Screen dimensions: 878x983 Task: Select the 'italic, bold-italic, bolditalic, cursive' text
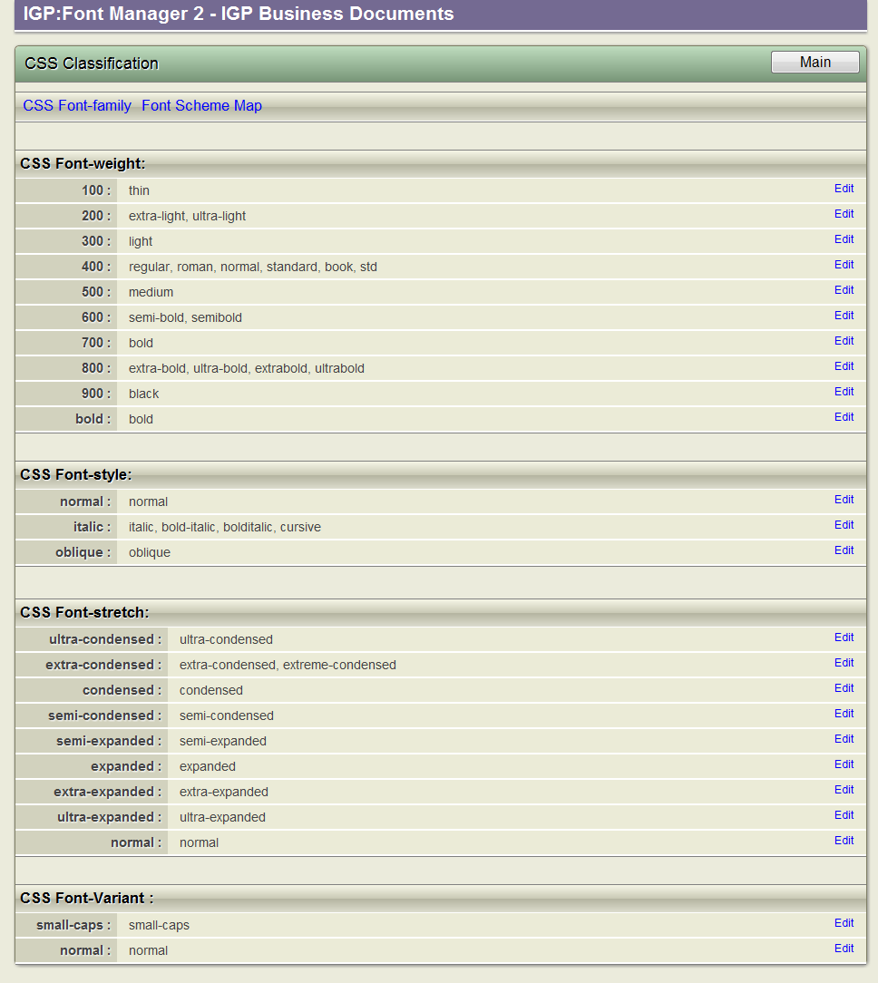click(x=225, y=527)
